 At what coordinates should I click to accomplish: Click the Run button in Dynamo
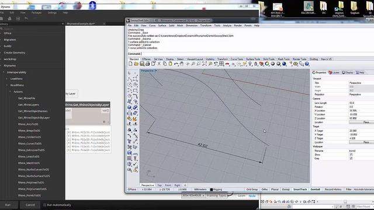(8, 205)
